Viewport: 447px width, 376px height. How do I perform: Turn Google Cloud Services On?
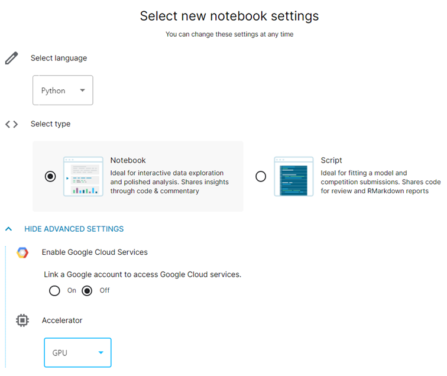tap(55, 290)
